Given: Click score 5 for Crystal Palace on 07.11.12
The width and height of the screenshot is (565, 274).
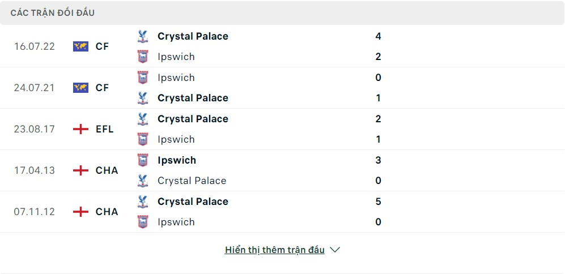Looking at the screenshot, I should (378, 202).
